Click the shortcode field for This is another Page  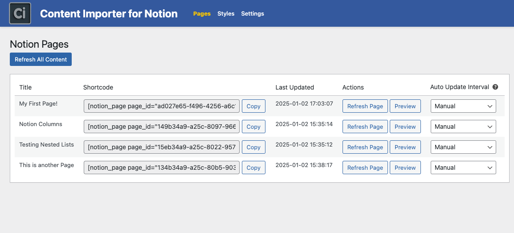(x=162, y=168)
